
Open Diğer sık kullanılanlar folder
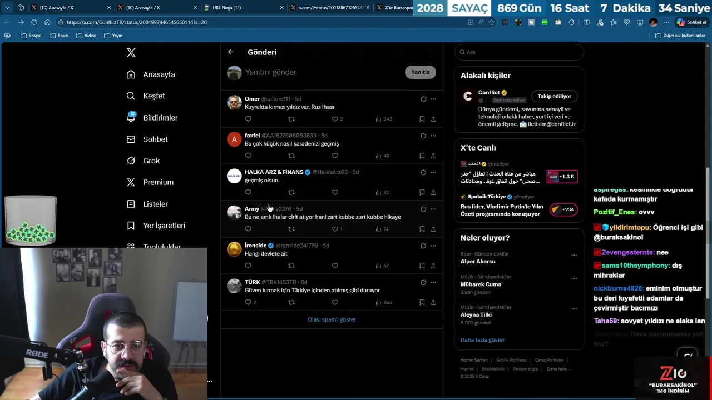[680, 36]
